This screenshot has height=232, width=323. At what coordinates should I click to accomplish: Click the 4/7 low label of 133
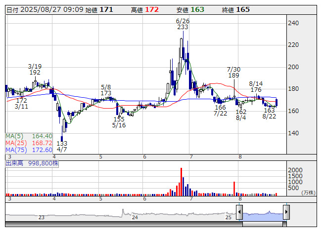click(x=62, y=146)
